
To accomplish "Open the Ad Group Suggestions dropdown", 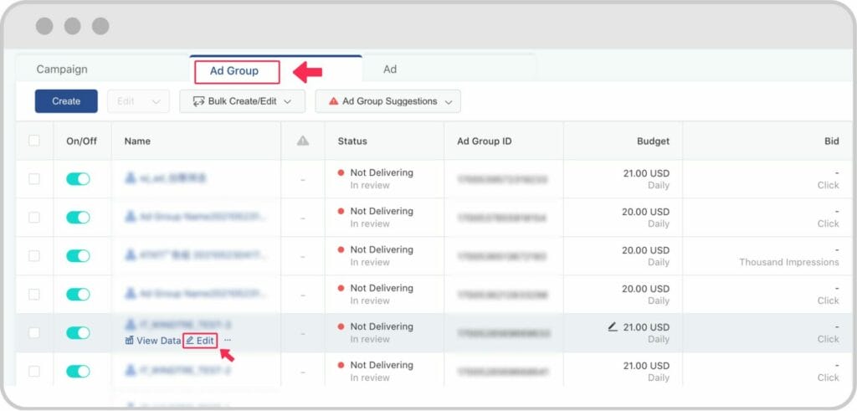I will tap(448, 101).
